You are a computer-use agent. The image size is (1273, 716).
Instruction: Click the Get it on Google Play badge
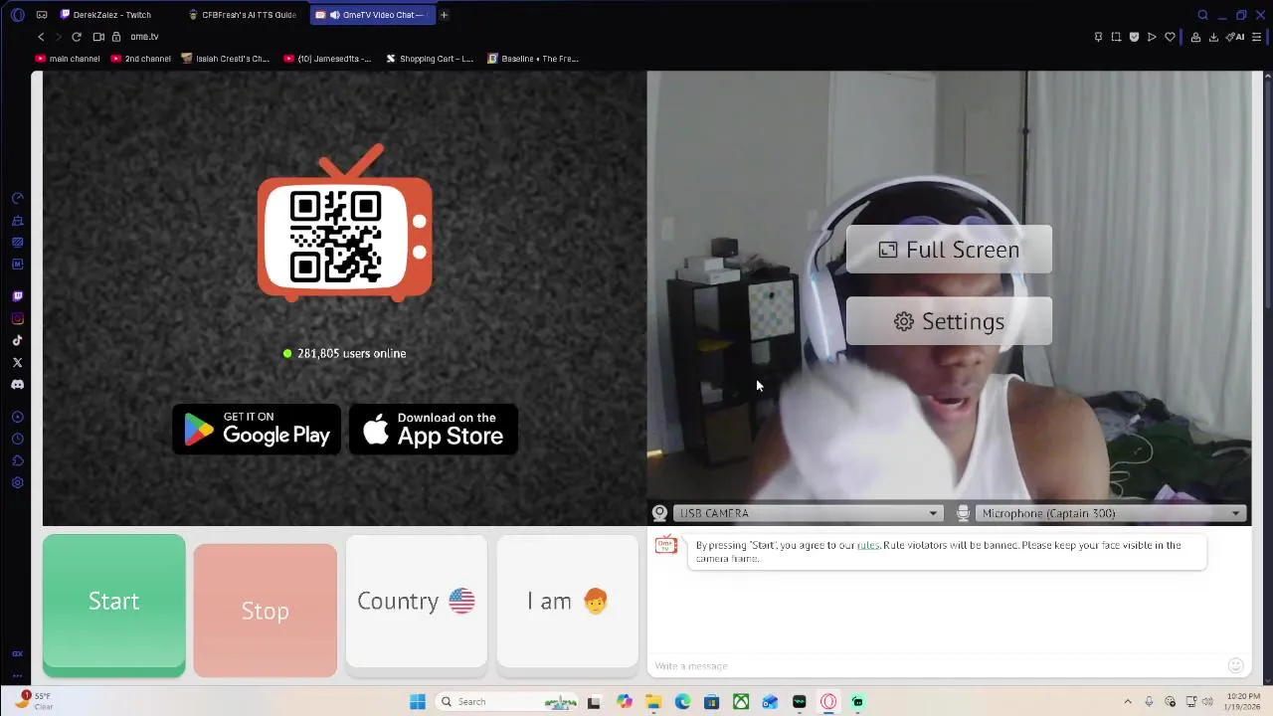(x=257, y=430)
